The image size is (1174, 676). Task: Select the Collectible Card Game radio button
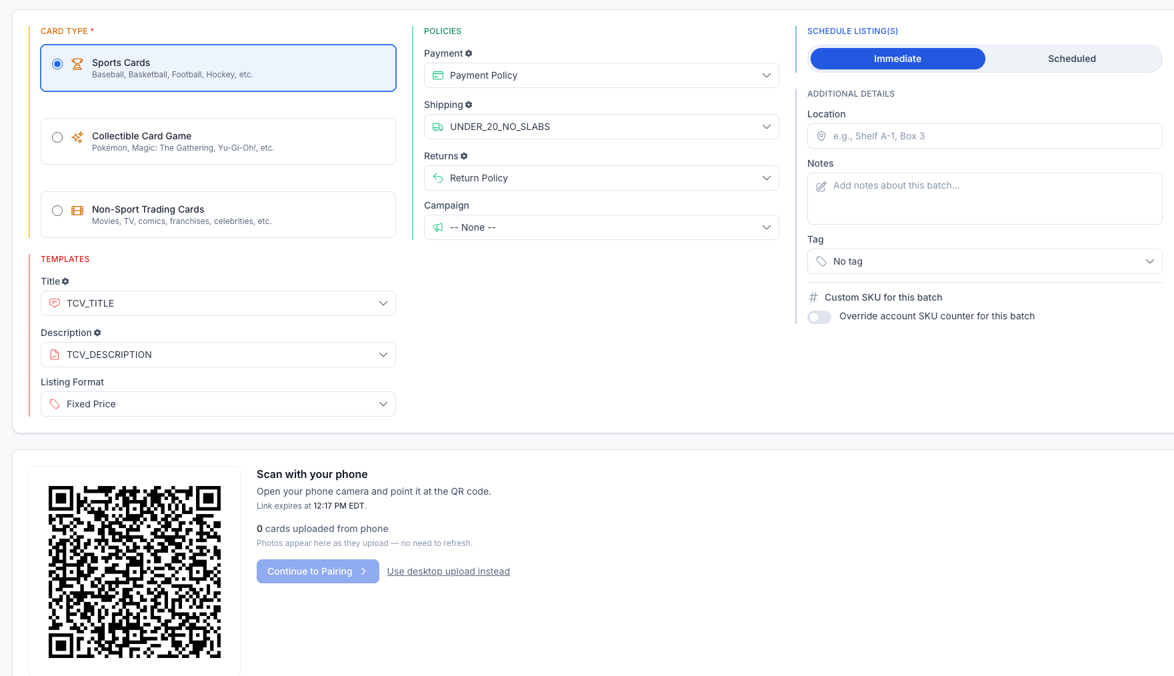point(57,137)
